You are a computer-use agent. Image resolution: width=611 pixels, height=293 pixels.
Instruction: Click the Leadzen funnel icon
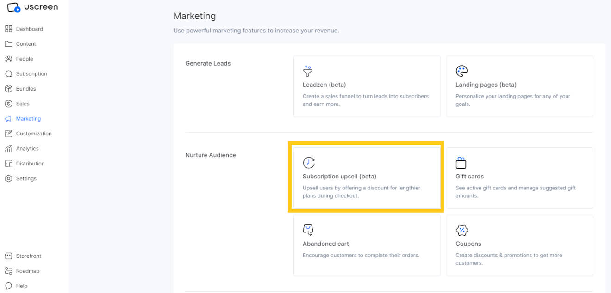(x=308, y=71)
